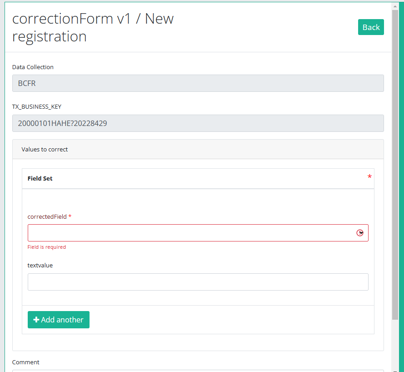This screenshot has width=404, height=372.
Task: Click the vertical scrollbar thumb
Action: click(x=395, y=164)
